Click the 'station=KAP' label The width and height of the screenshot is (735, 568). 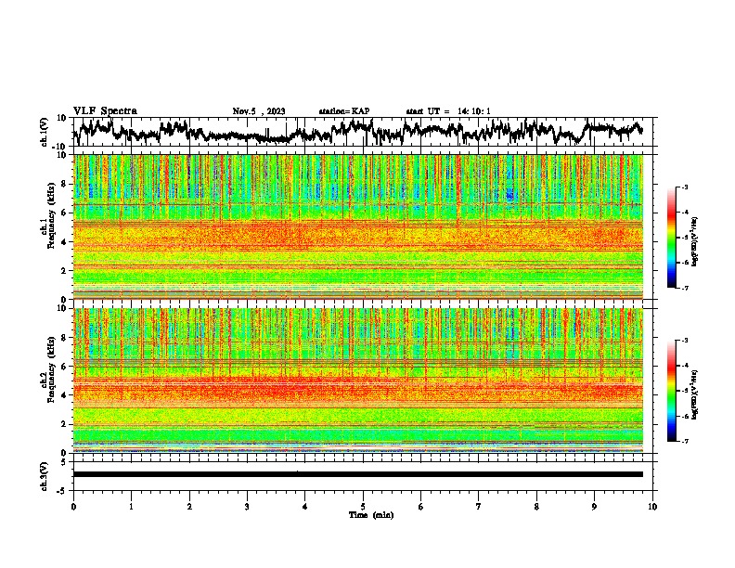[344, 111]
